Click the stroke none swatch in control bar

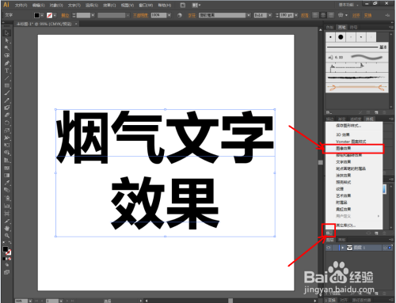pos(49,15)
